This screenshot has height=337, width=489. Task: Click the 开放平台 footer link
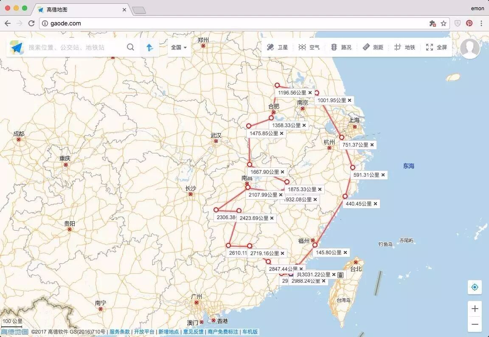144,332
